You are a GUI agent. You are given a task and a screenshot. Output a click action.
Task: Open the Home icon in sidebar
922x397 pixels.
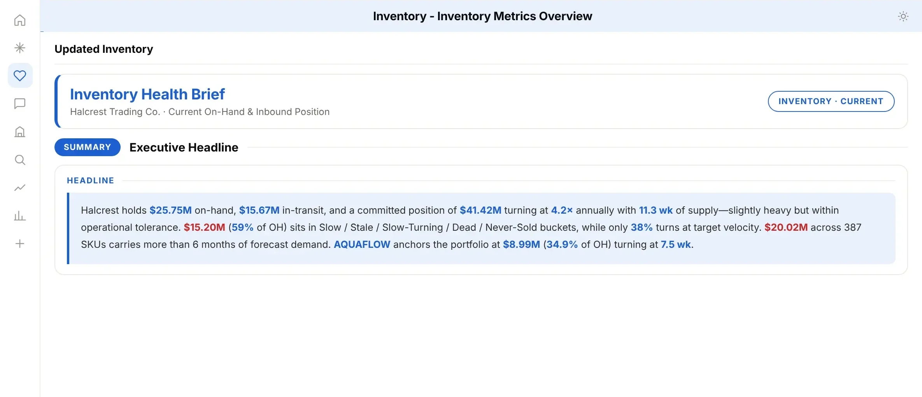(x=20, y=20)
